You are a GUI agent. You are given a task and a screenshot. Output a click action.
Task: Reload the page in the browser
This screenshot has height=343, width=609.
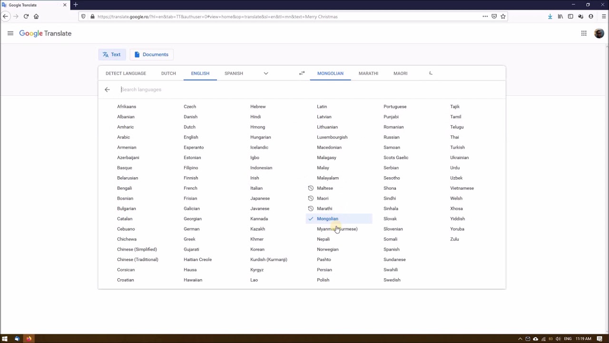coord(26,16)
